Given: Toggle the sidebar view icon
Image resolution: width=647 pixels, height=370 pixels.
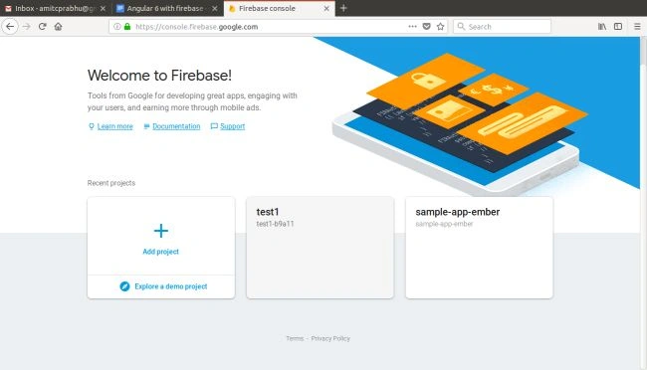Looking at the screenshot, I should (618, 27).
